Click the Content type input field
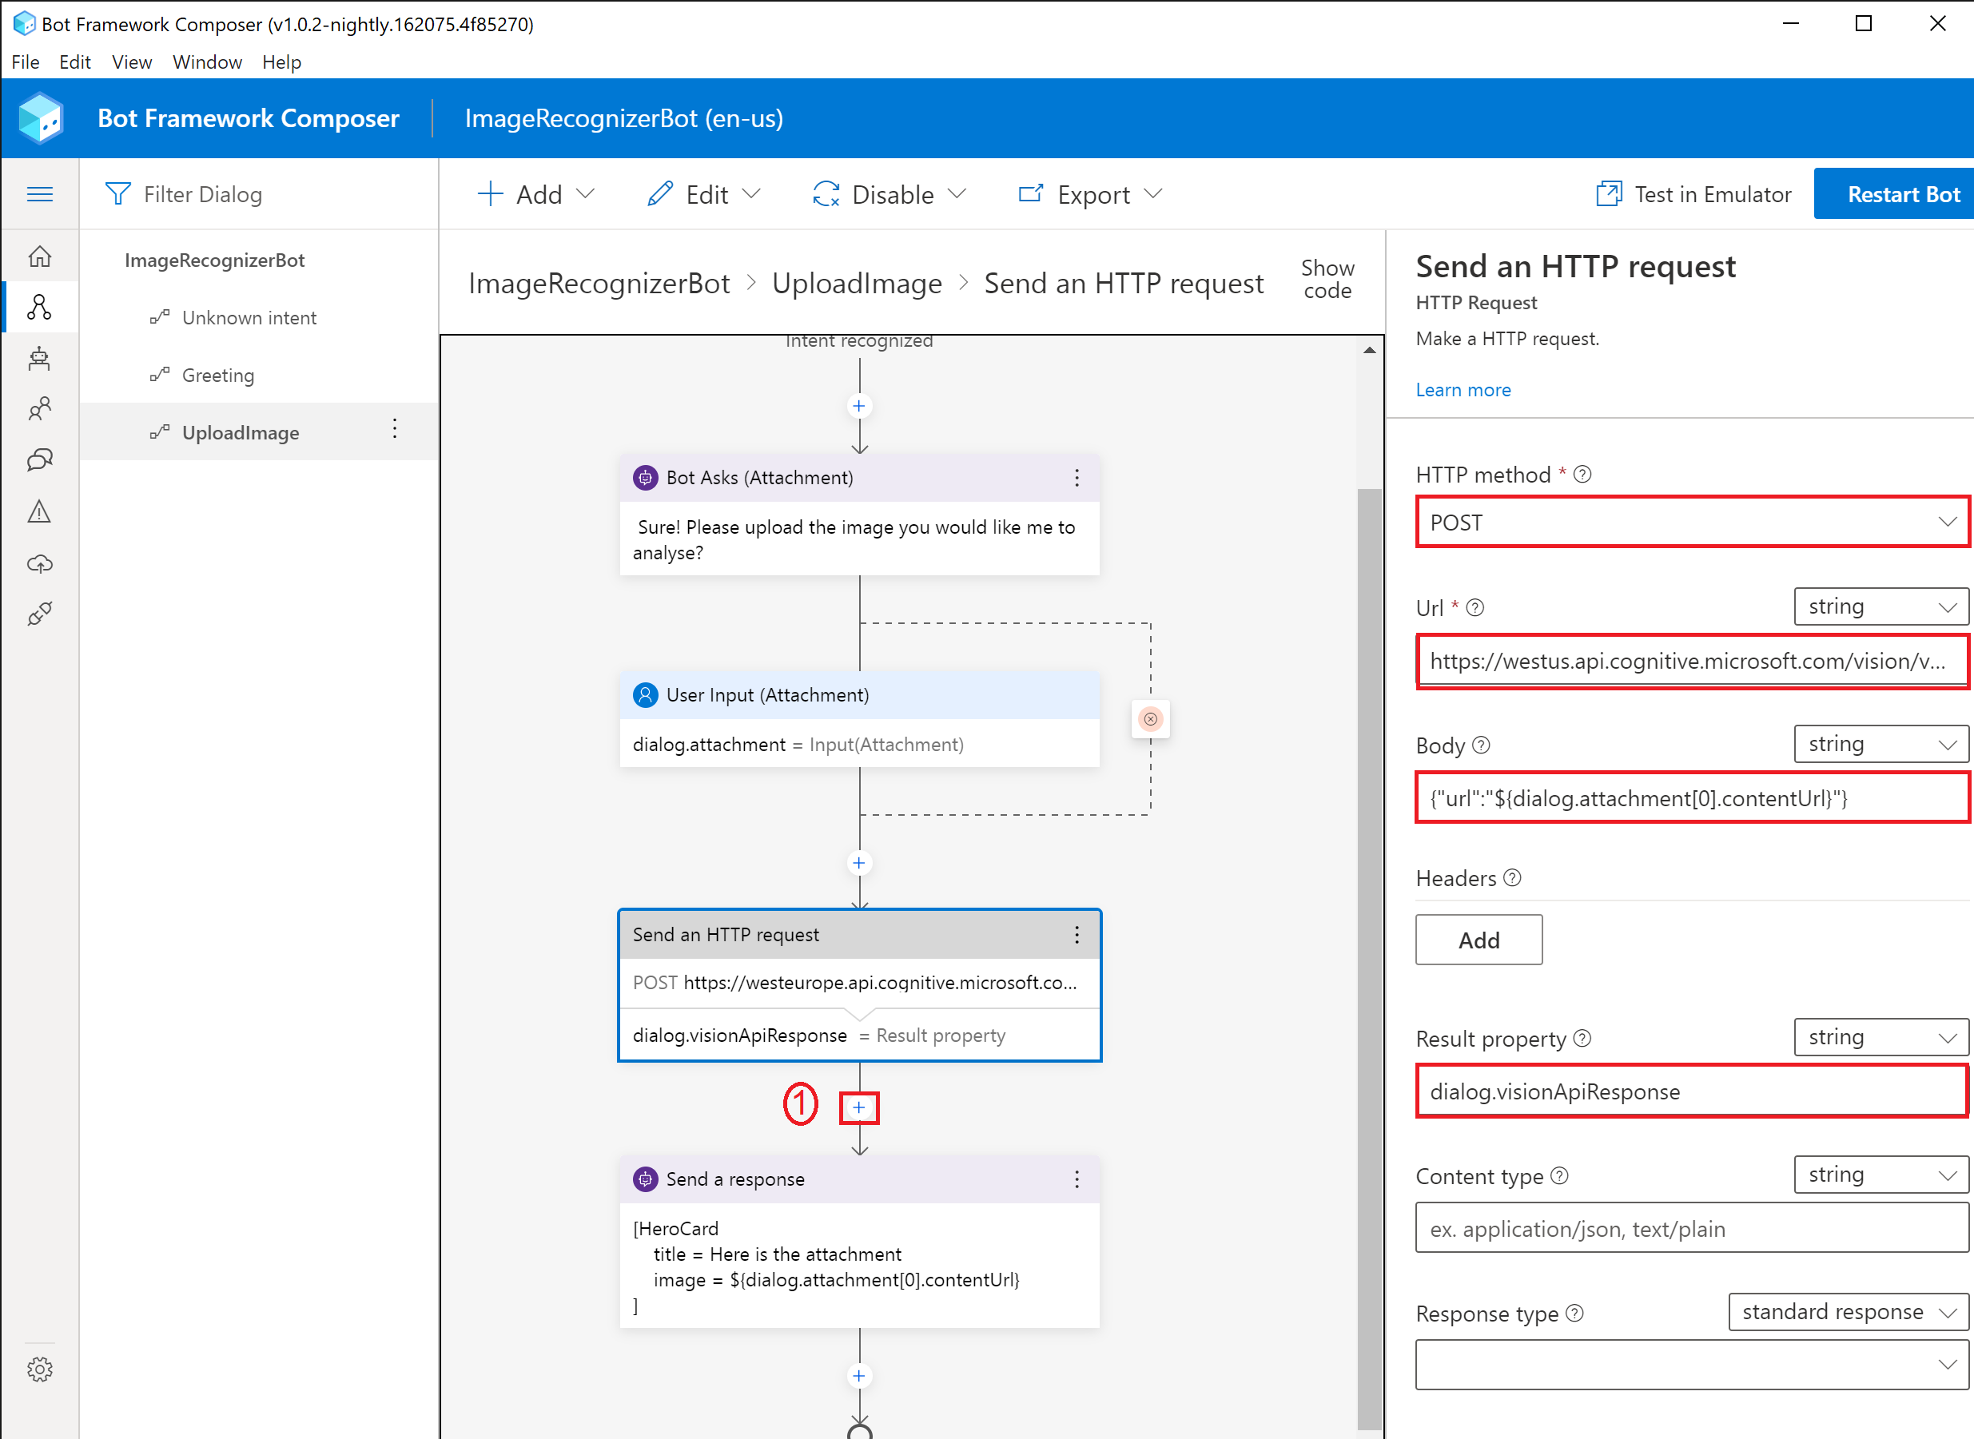Viewport: 1974px width, 1439px height. (x=1693, y=1228)
